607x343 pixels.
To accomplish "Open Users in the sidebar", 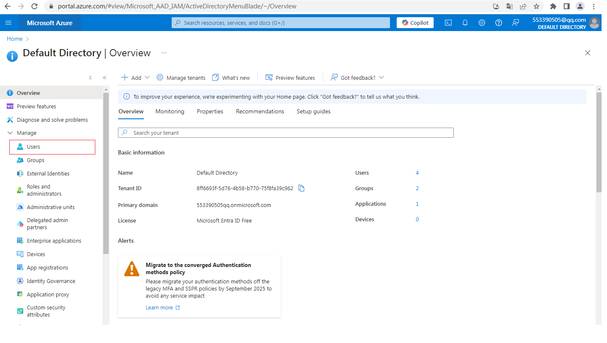I will [x=52, y=147].
